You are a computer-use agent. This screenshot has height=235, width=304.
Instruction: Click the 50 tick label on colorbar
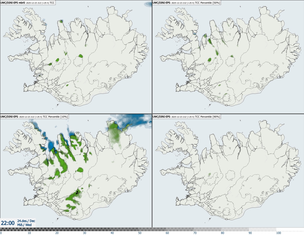[x=140, y=233]
